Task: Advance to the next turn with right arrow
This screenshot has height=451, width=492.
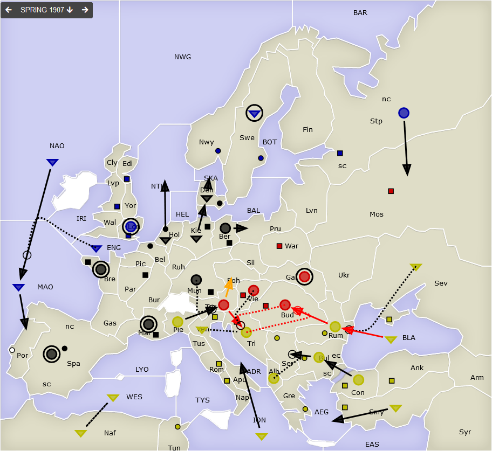Action: [x=85, y=10]
